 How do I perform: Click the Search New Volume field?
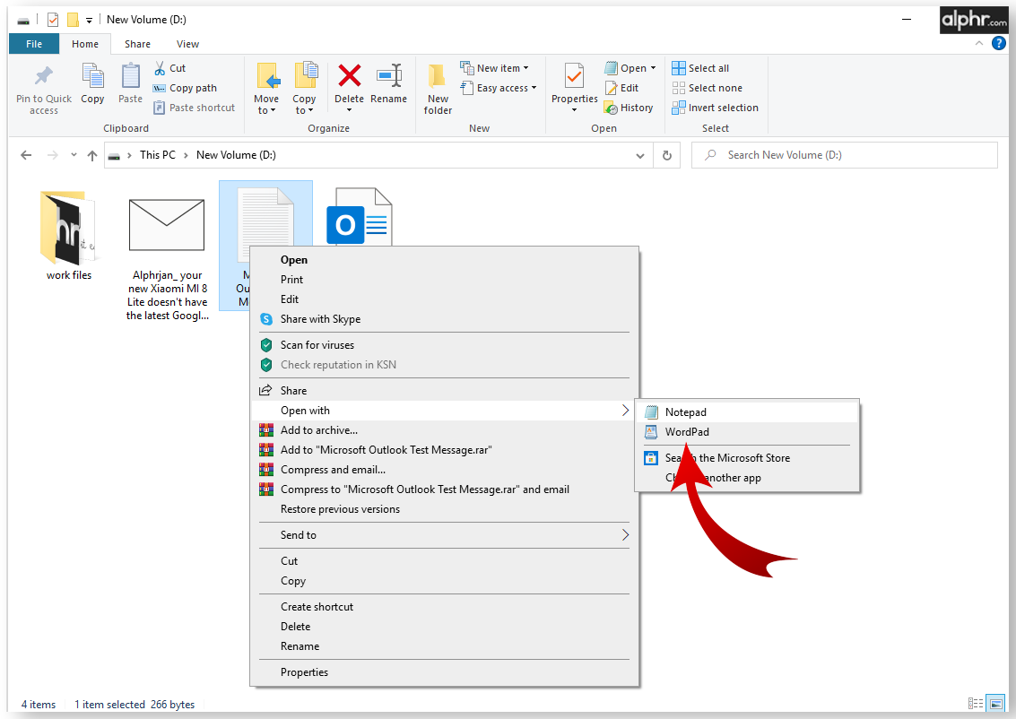coord(845,155)
